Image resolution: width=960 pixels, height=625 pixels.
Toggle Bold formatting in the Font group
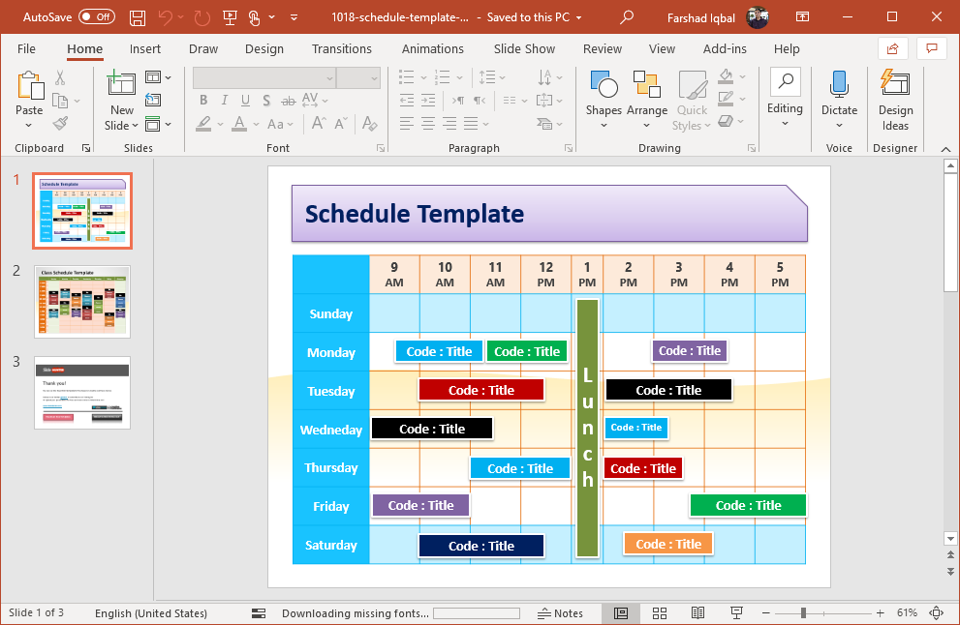(x=203, y=101)
